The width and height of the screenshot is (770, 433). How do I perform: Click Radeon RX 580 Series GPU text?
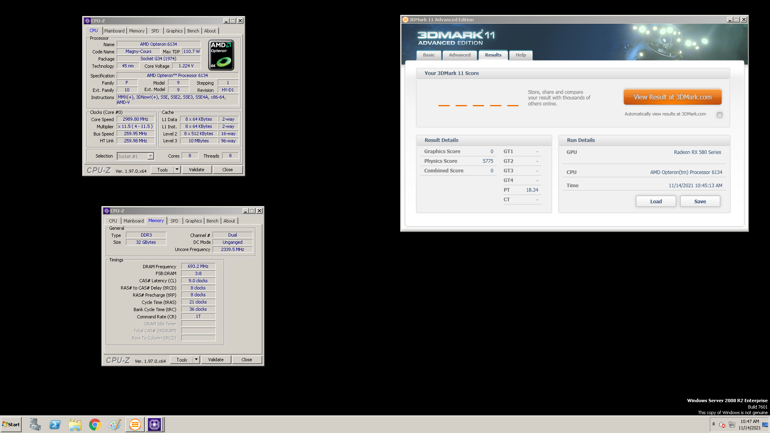pyautogui.click(x=697, y=152)
